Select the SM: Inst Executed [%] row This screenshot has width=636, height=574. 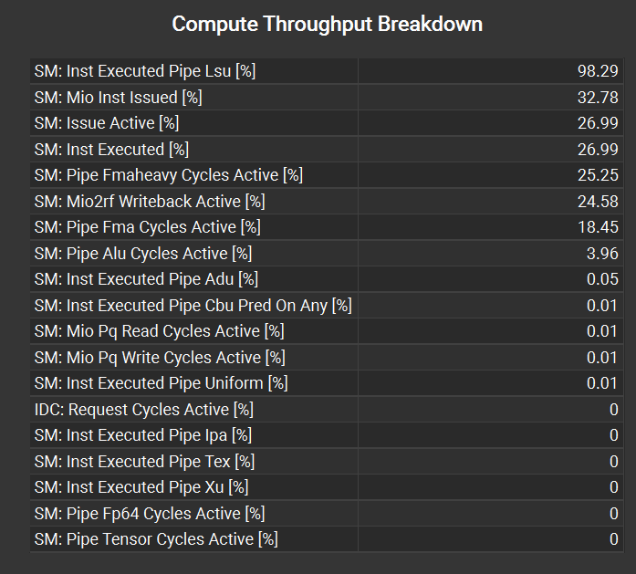327,150
